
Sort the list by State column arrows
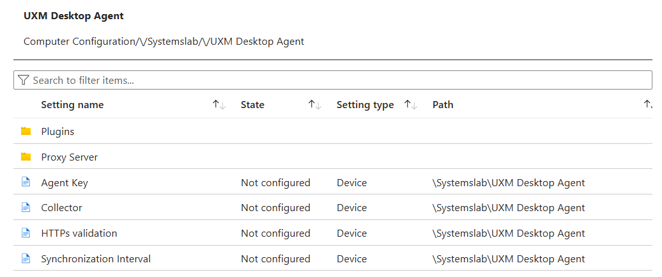[x=314, y=105]
